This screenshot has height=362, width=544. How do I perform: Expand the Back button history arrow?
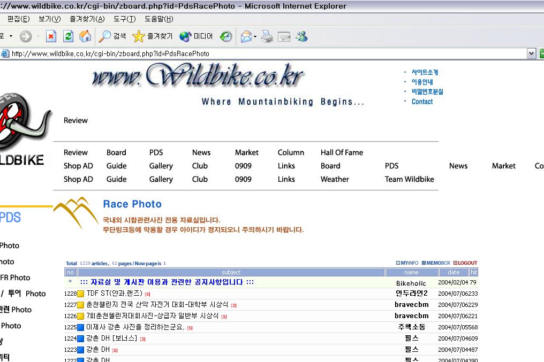[11, 36]
